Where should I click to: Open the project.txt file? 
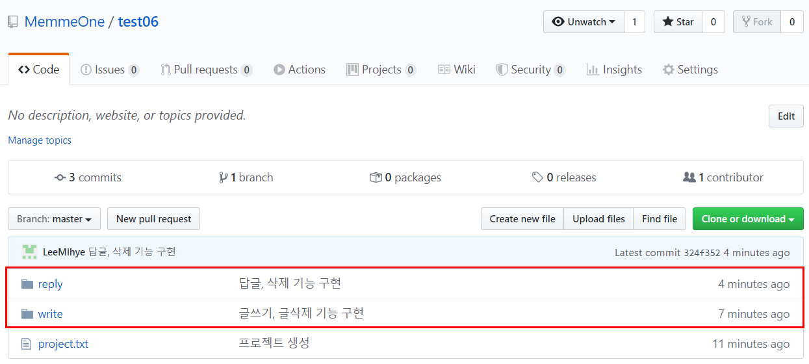click(x=63, y=344)
